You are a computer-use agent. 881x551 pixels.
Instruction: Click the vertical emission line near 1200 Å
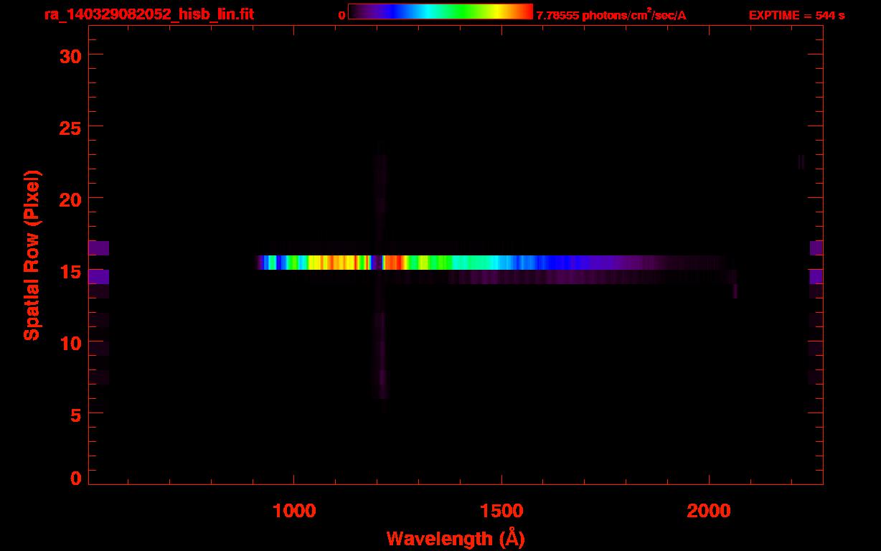pyautogui.click(x=381, y=276)
